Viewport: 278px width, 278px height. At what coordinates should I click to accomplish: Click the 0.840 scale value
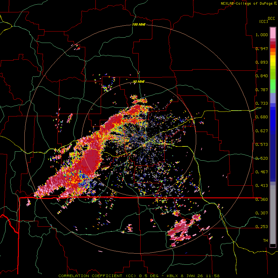(262, 76)
